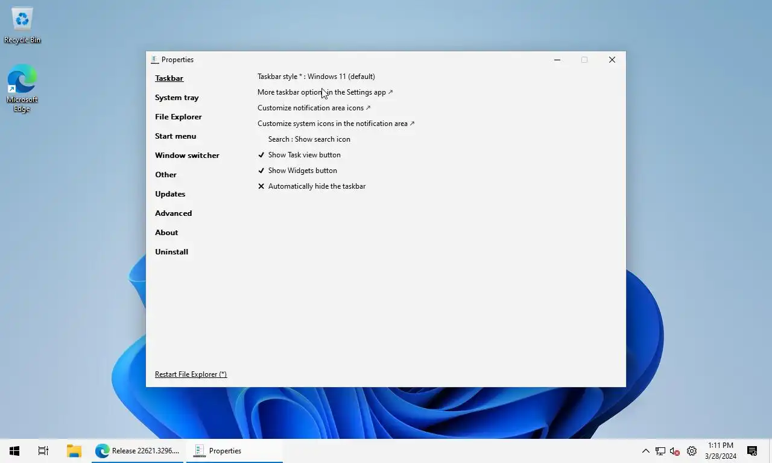The image size is (772, 463).
Task: Go to the Advanced section
Action: 173,213
